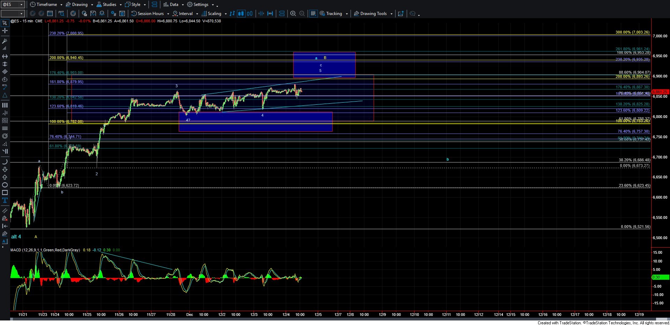Toggle hollow candlestick chart style
Screen dimensions: 670x325
click(250, 14)
